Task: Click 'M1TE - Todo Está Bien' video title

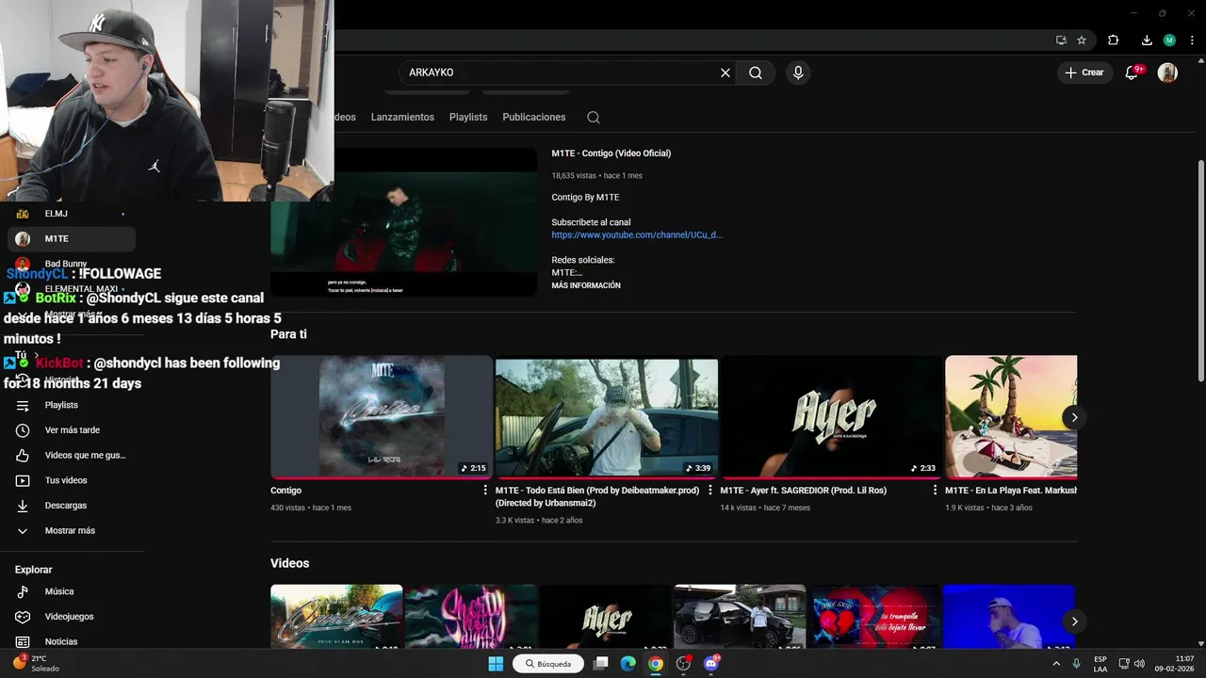Action: tap(597, 496)
